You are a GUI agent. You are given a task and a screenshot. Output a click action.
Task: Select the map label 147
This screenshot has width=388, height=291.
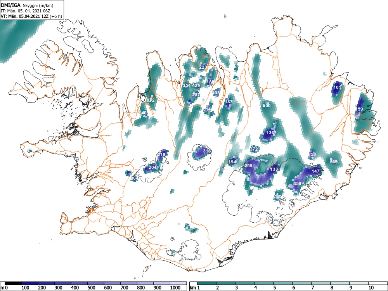pyautogui.click(x=315, y=171)
